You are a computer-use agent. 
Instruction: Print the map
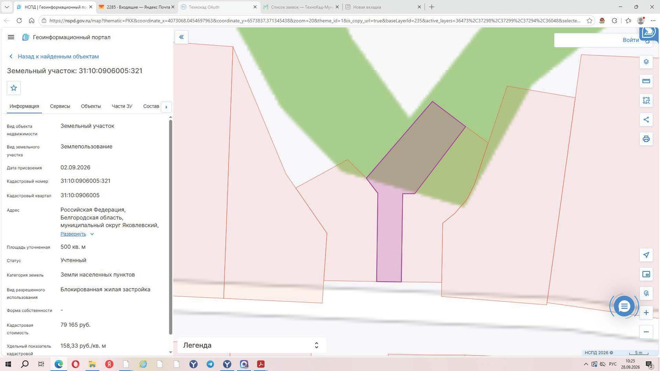pos(646,139)
